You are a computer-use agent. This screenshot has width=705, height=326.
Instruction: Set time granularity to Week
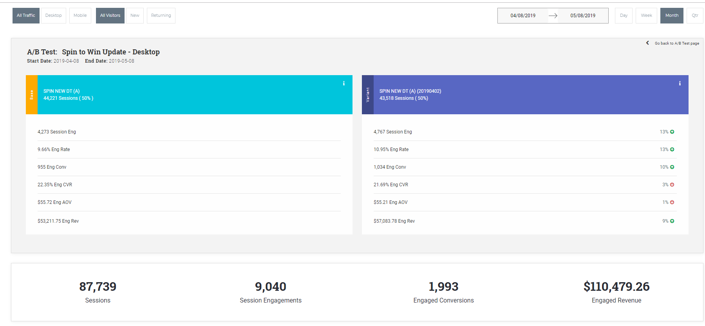[646, 16]
